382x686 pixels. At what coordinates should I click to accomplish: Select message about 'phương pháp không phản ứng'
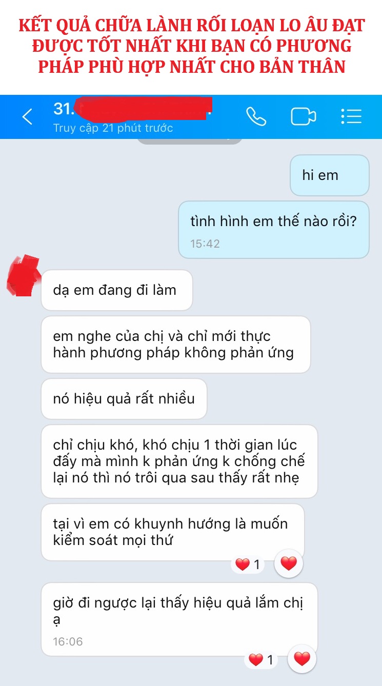tap(176, 345)
